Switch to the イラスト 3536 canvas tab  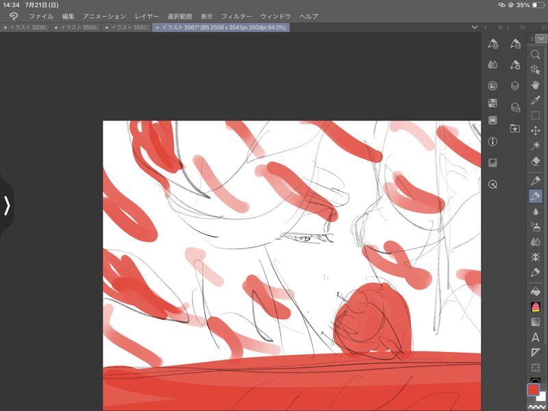(x=25, y=27)
